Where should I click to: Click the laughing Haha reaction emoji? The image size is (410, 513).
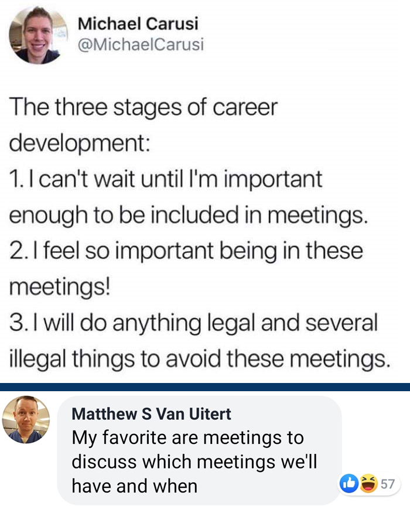(368, 484)
